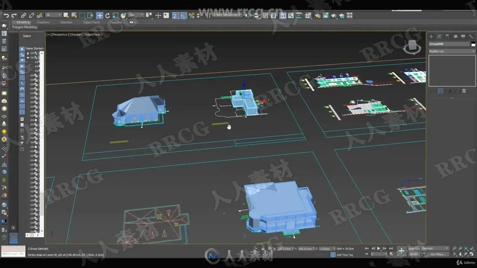Activate the Select Object tool

click(66, 16)
